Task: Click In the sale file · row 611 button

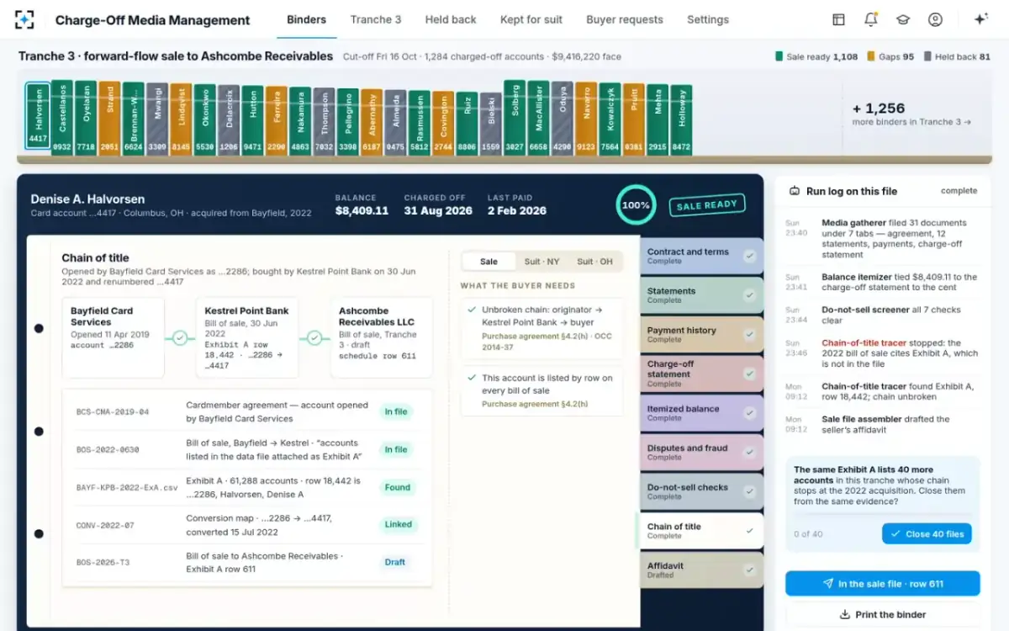Action: click(x=883, y=584)
